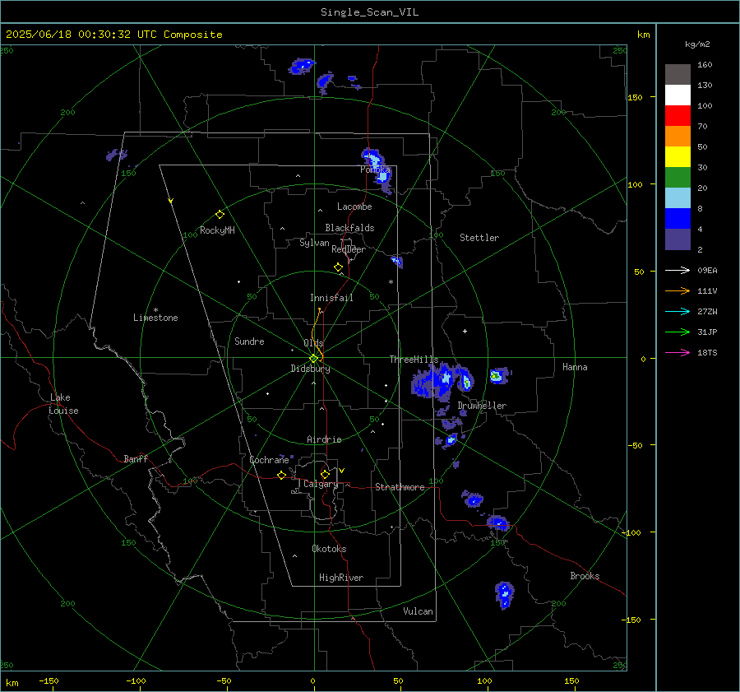Image resolution: width=740 pixels, height=692 pixels.
Task: Click the isolated storm cell west of Hanna
Action: (x=499, y=375)
